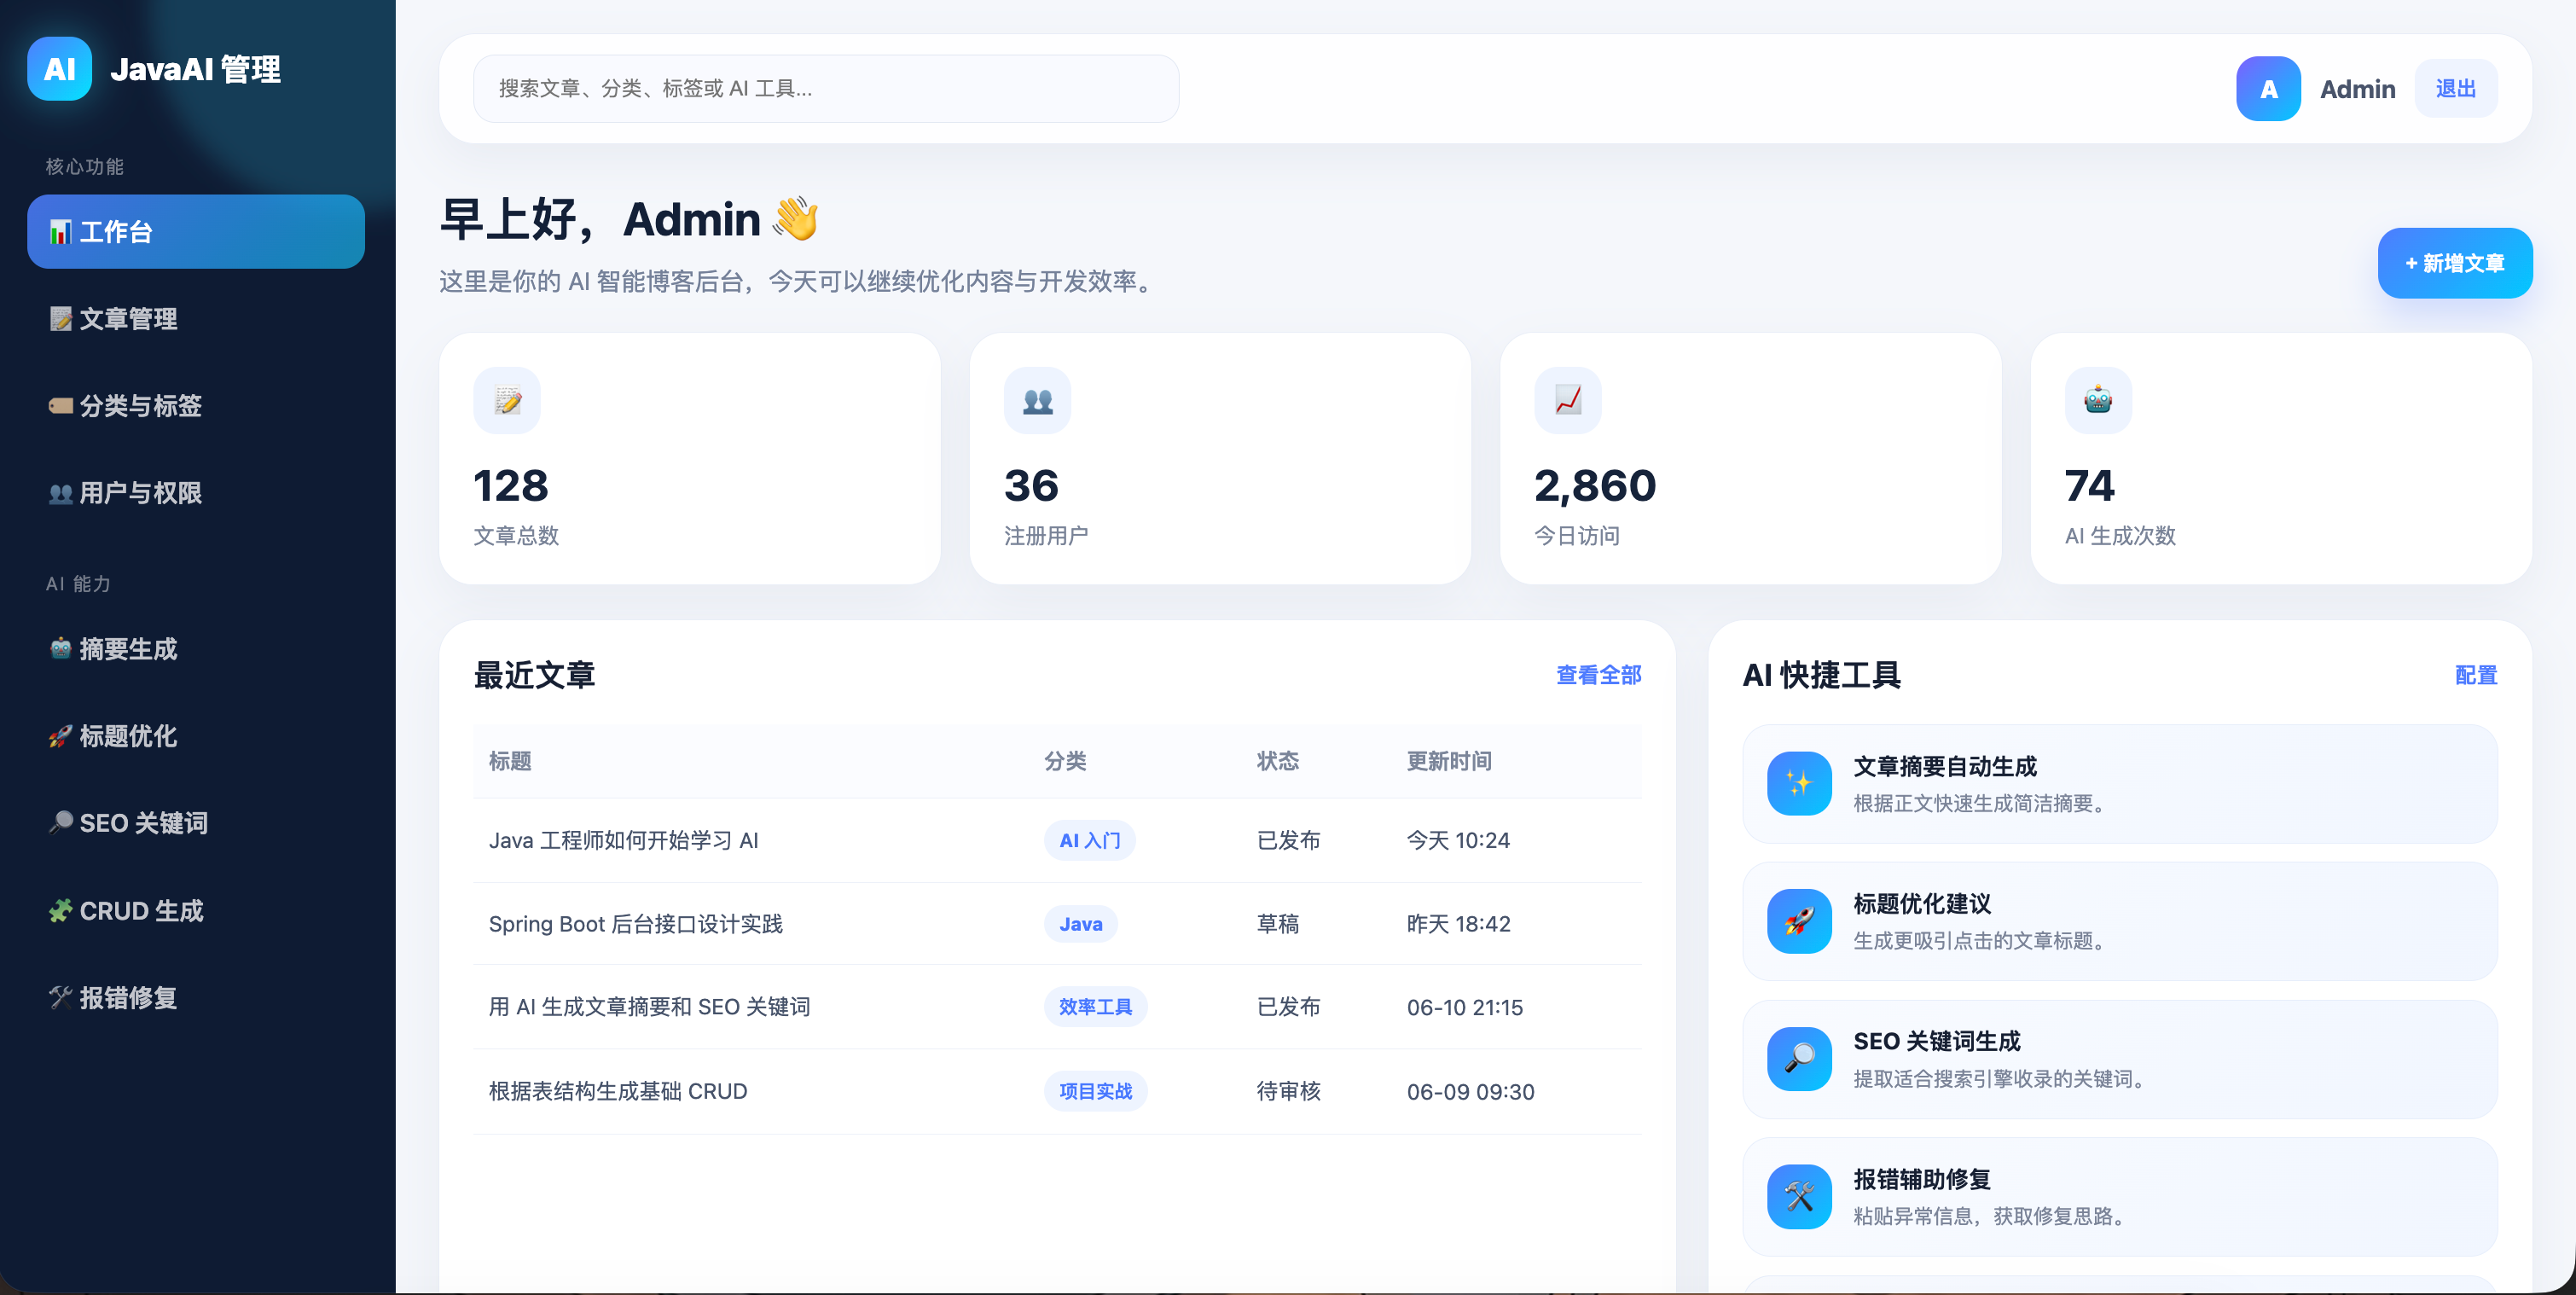Click the AI logo icon in sidebar
The height and width of the screenshot is (1295, 2576).
(59, 69)
